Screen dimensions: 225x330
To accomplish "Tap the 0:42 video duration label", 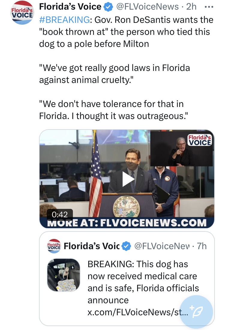I will pyautogui.click(x=60, y=214).
